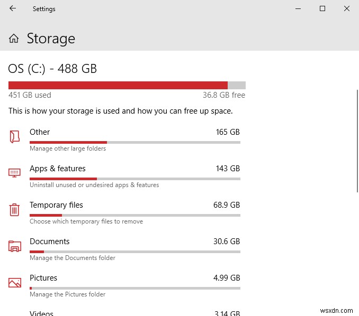359x316 pixels.
Task: Click 'Manage other large folders' text
Action: (x=68, y=148)
